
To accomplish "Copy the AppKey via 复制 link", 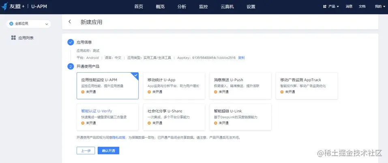I will (241, 58).
